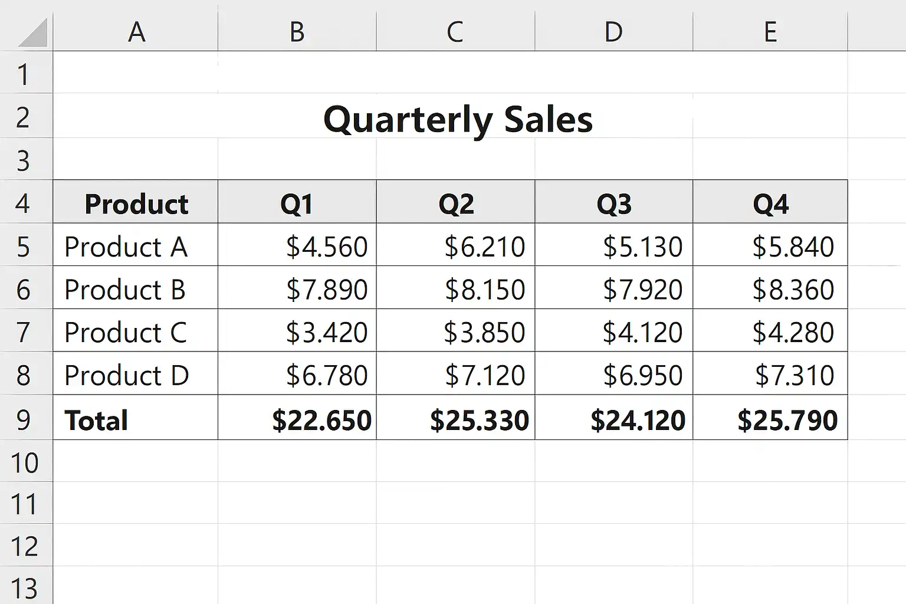Click the Q3 column heading cell
The width and height of the screenshot is (906, 604).
tap(613, 203)
